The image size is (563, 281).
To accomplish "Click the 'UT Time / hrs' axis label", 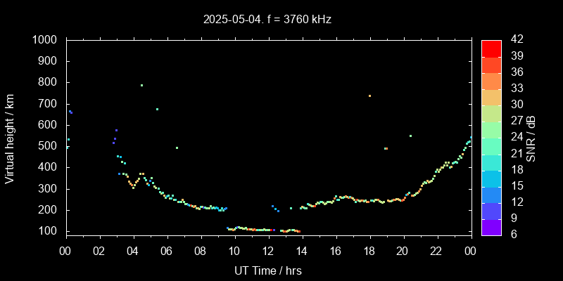I will [x=267, y=270].
